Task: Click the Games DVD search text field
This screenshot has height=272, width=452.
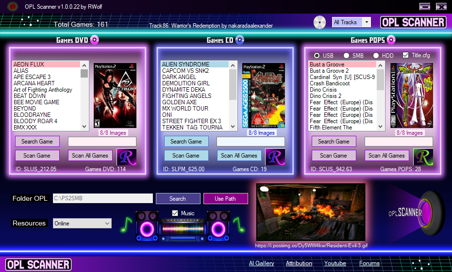Action: pyautogui.click(x=102, y=141)
